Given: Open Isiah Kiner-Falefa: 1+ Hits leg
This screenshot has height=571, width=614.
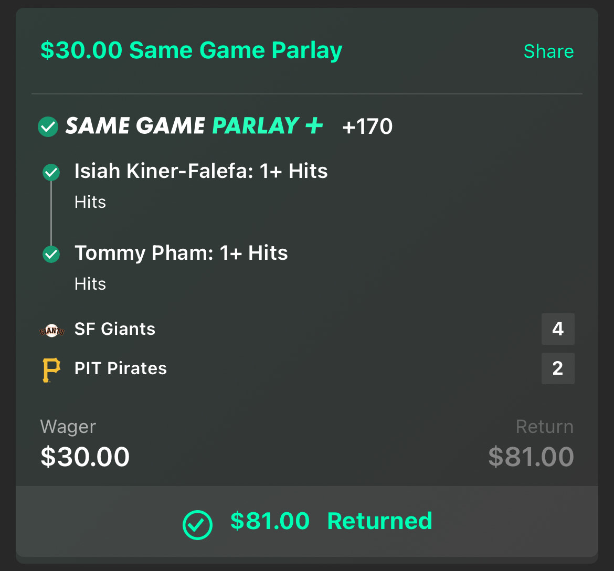Looking at the screenshot, I should click(x=201, y=171).
